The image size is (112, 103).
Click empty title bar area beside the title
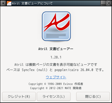(x=76, y=3)
